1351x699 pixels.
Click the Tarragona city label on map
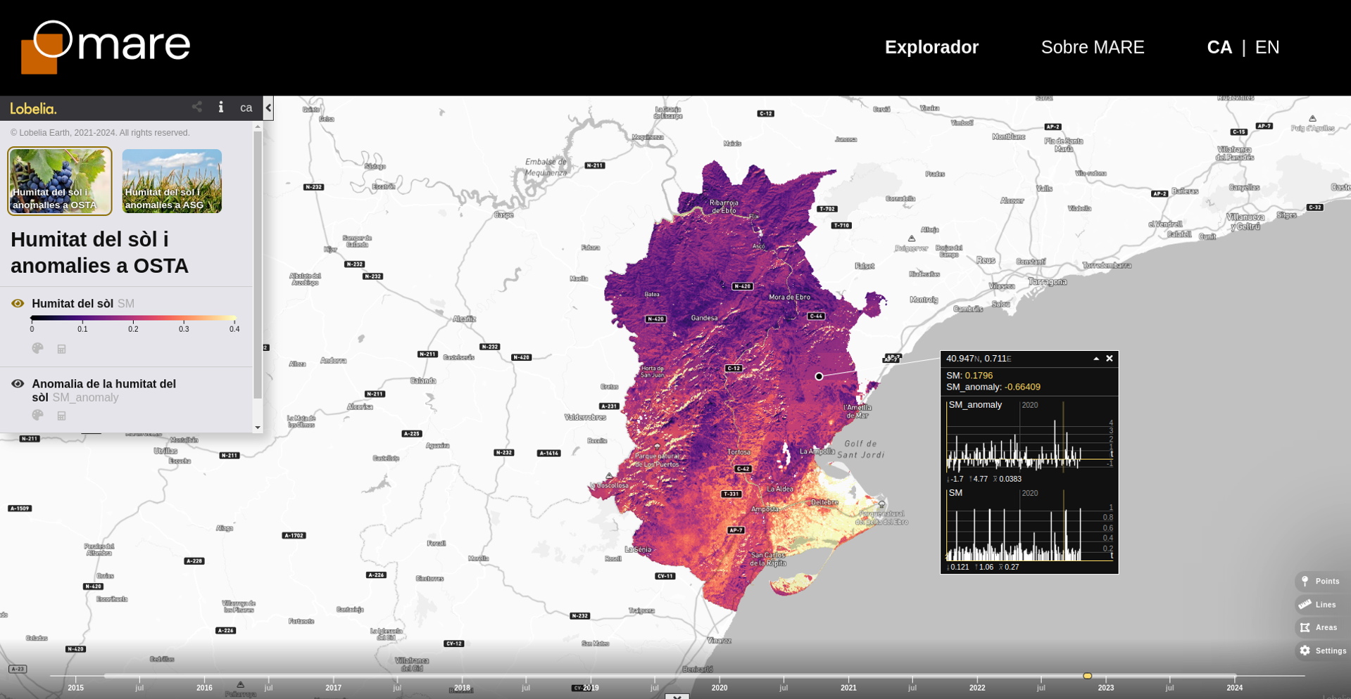[x=1048, y=281]
